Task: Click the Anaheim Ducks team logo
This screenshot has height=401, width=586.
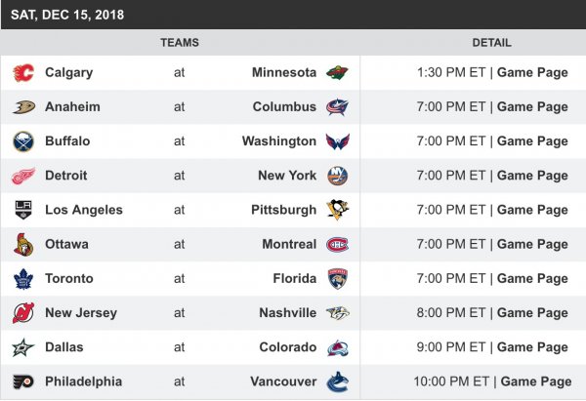Action: click(23, 107)
